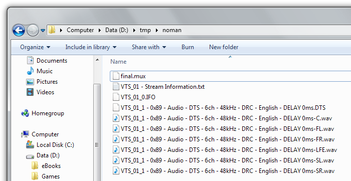Click the audio icon of 0ms-FL.wav
The image size is (351, 181).
tap(116, 129)
